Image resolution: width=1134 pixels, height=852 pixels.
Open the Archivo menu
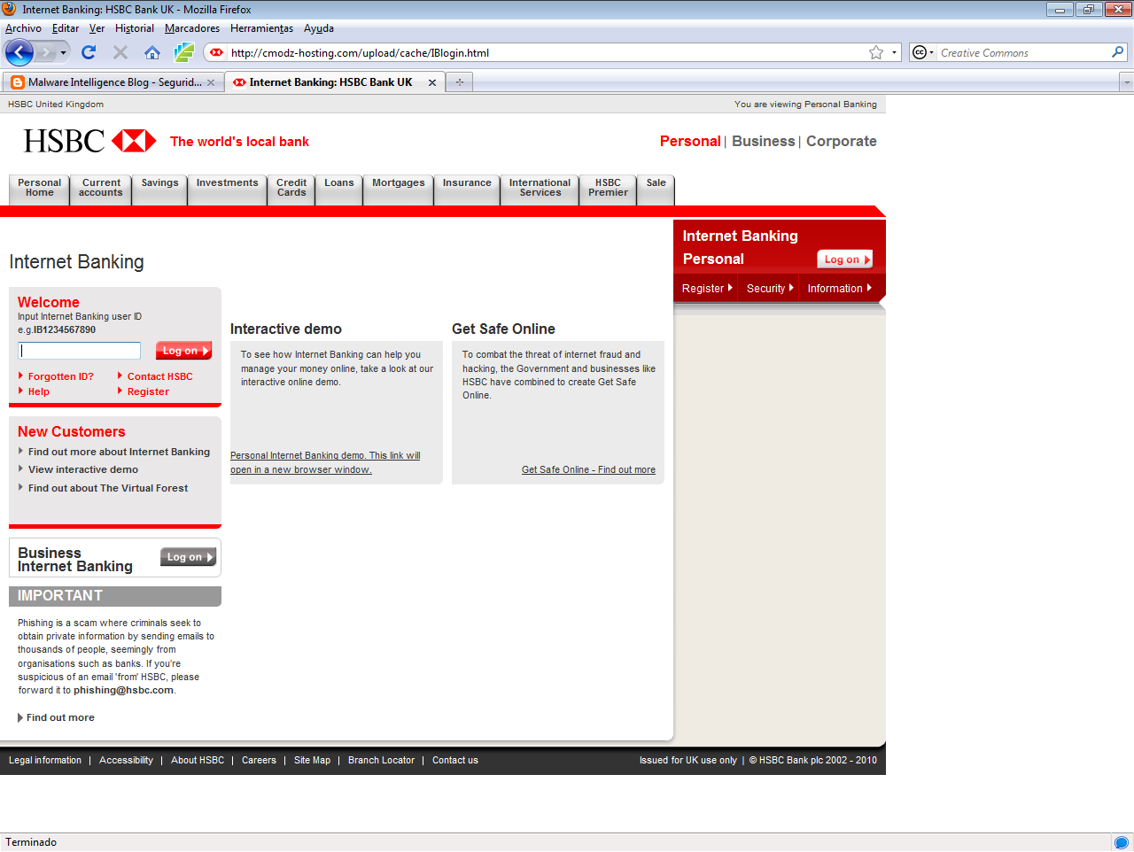coord(23,28)
